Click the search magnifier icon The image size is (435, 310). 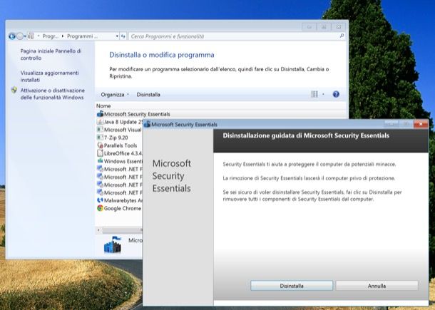(342, 36)
